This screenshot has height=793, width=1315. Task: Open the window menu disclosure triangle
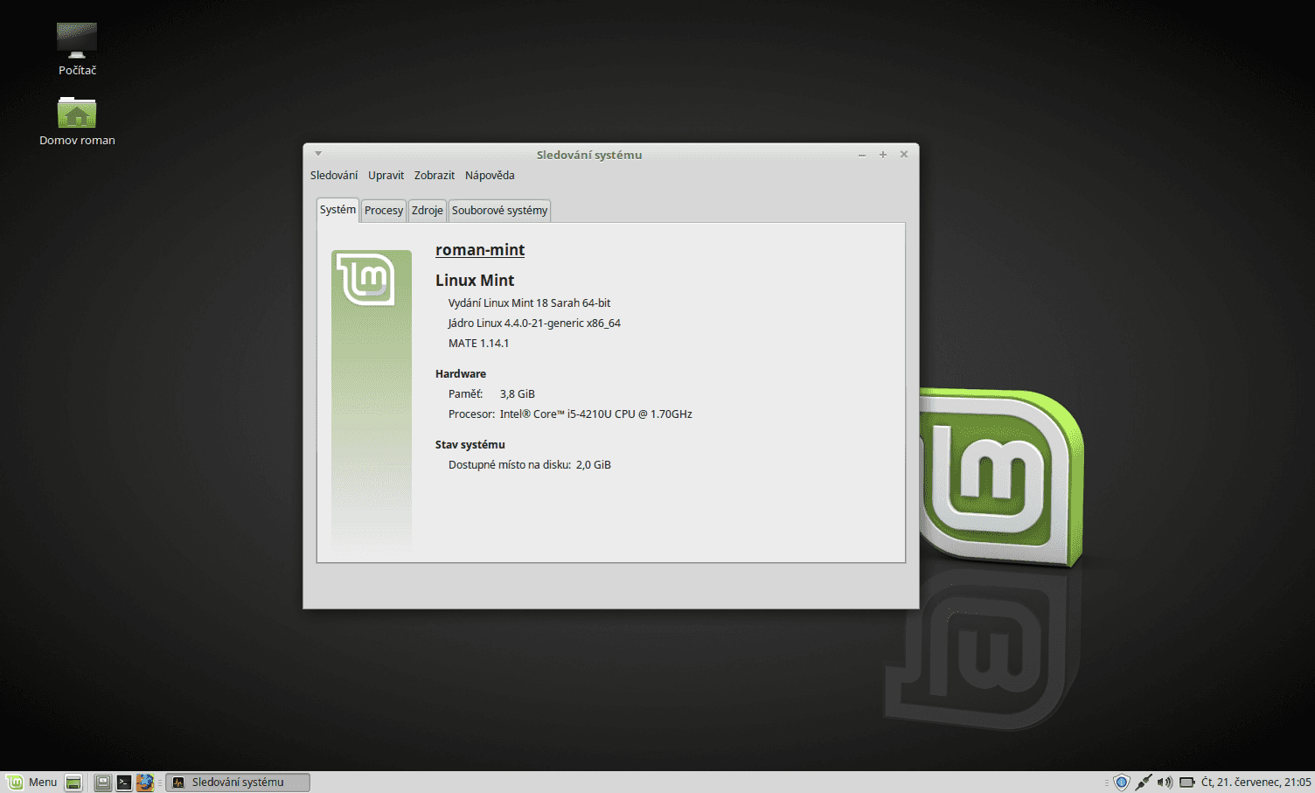(317, 154)
